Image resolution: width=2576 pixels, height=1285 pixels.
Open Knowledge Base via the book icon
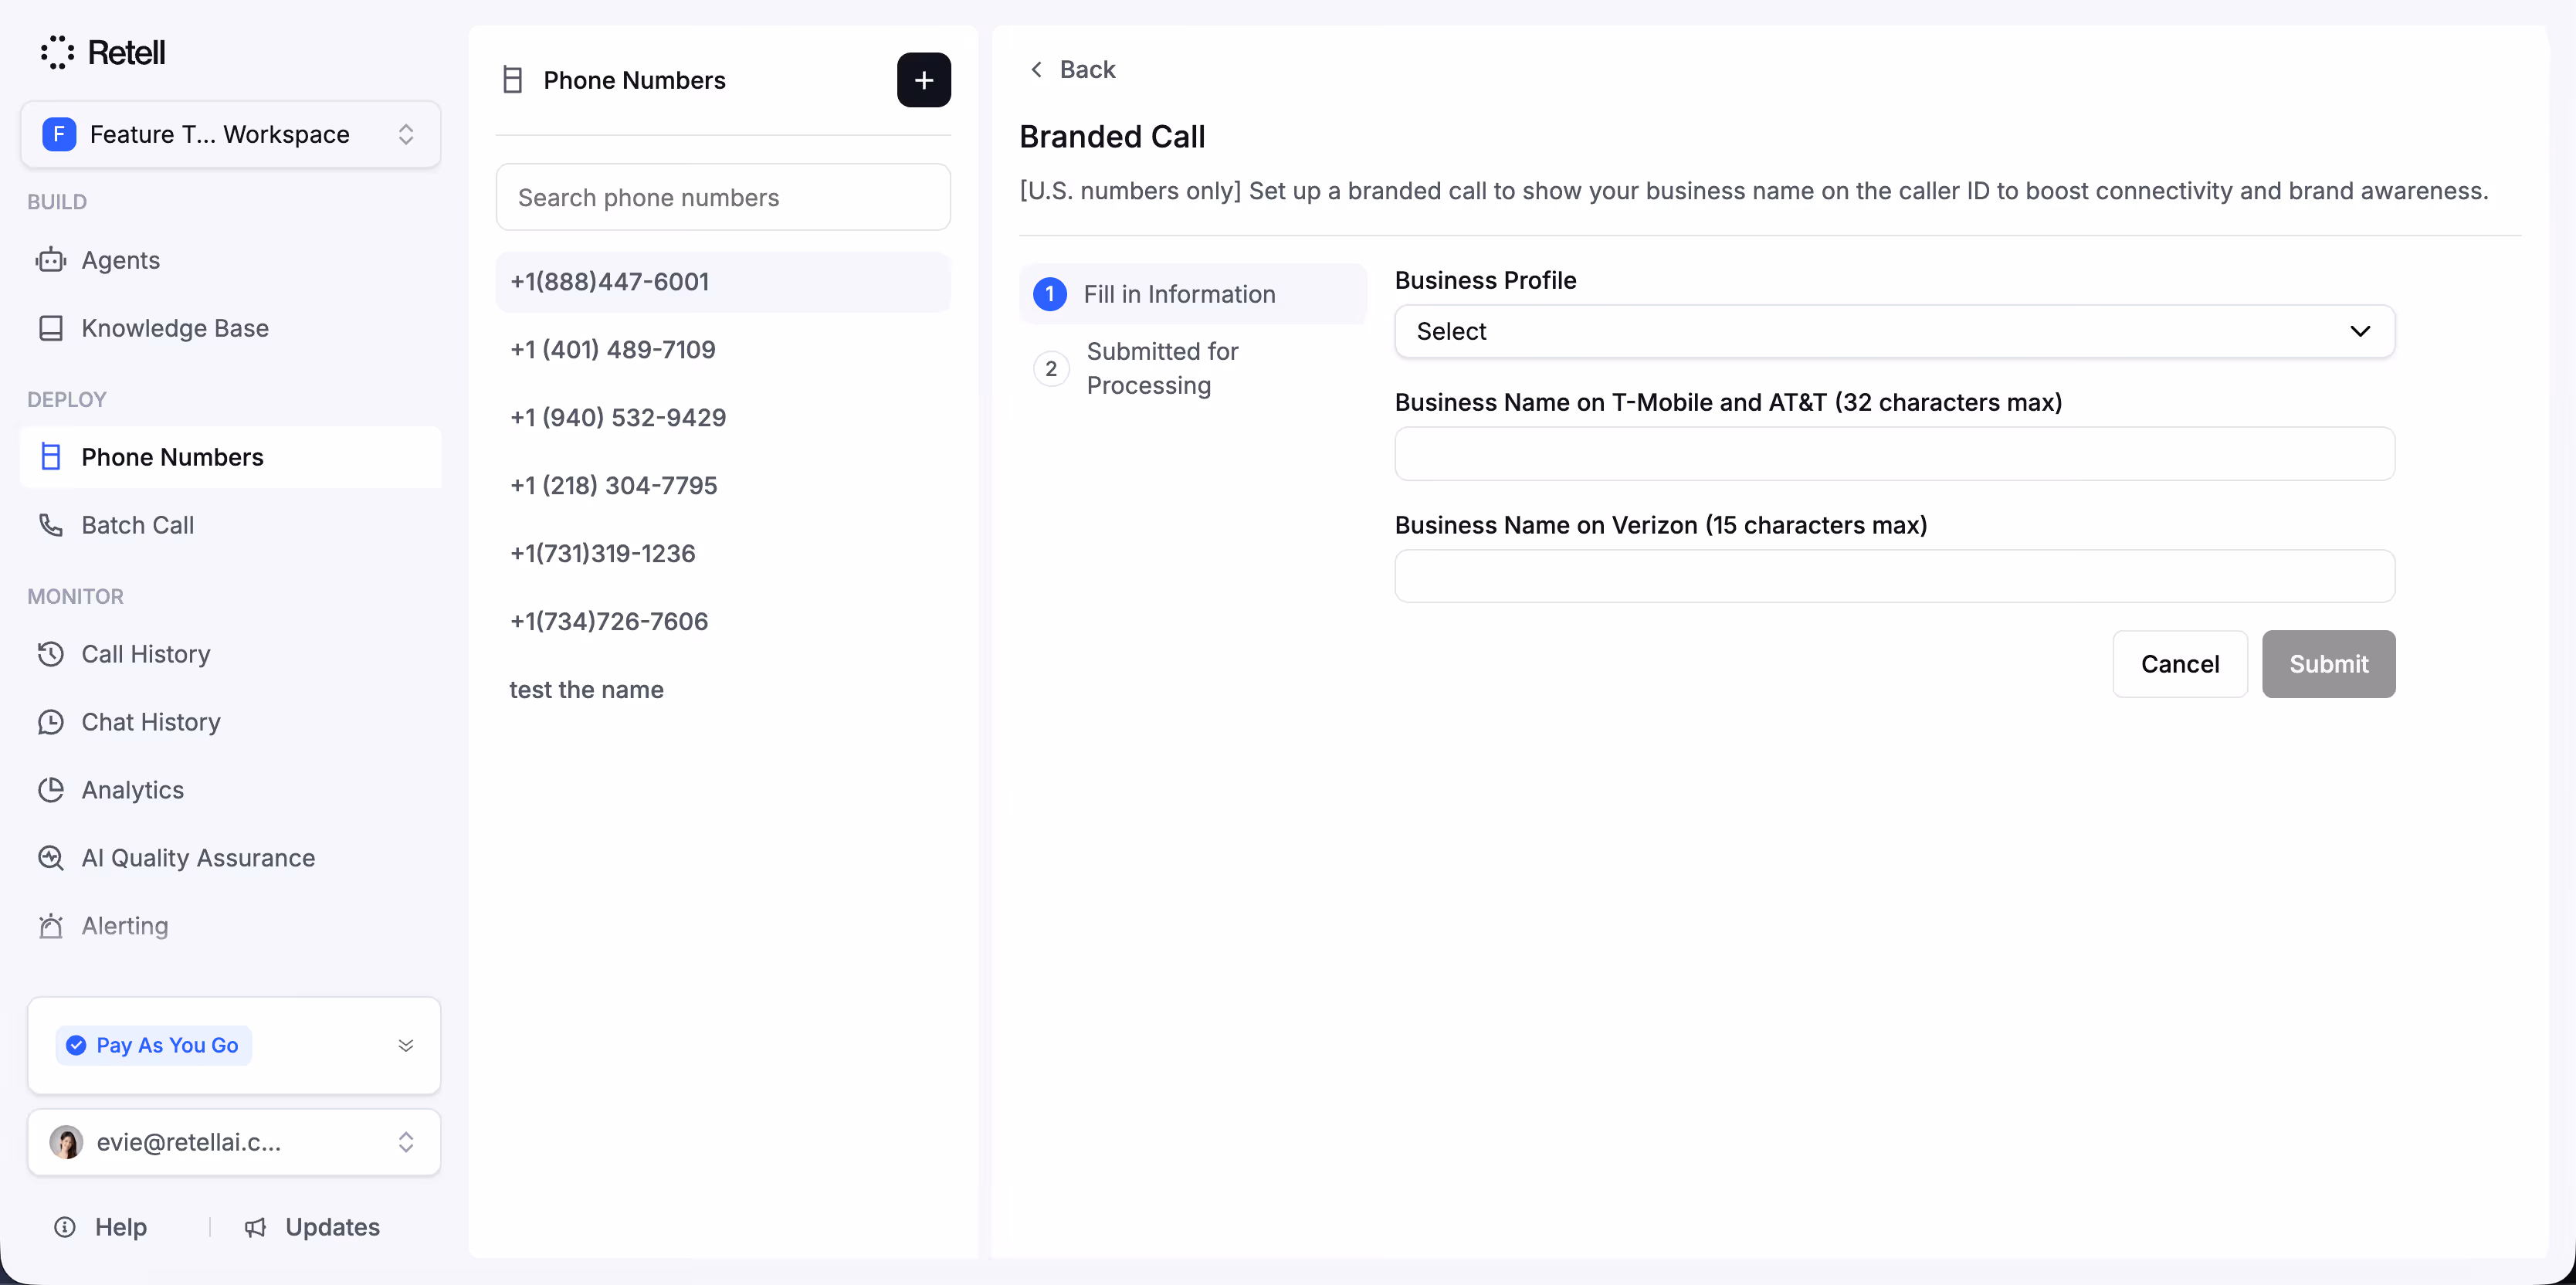51,328
